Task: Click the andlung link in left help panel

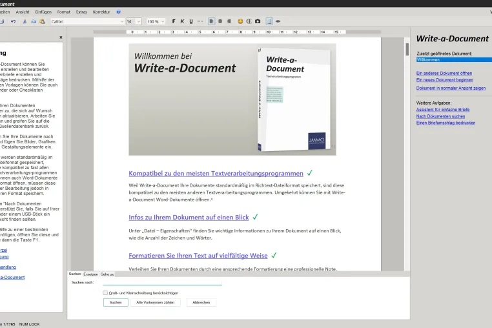Action: click(x=8, y=267)
